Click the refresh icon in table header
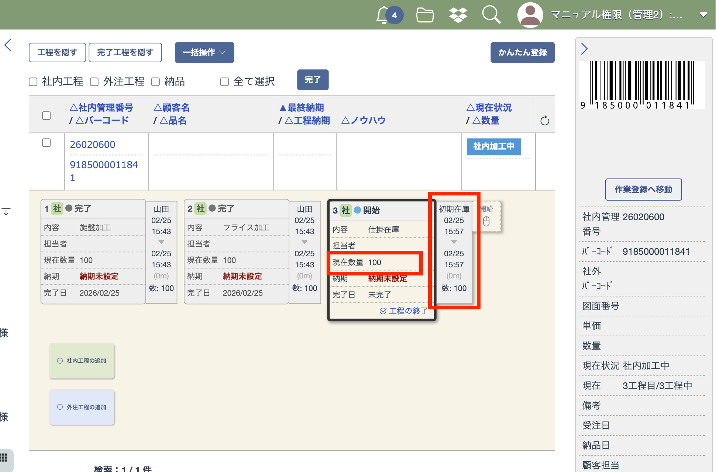The width and height of the screenshot is (716, 472). tap(545, 121)
